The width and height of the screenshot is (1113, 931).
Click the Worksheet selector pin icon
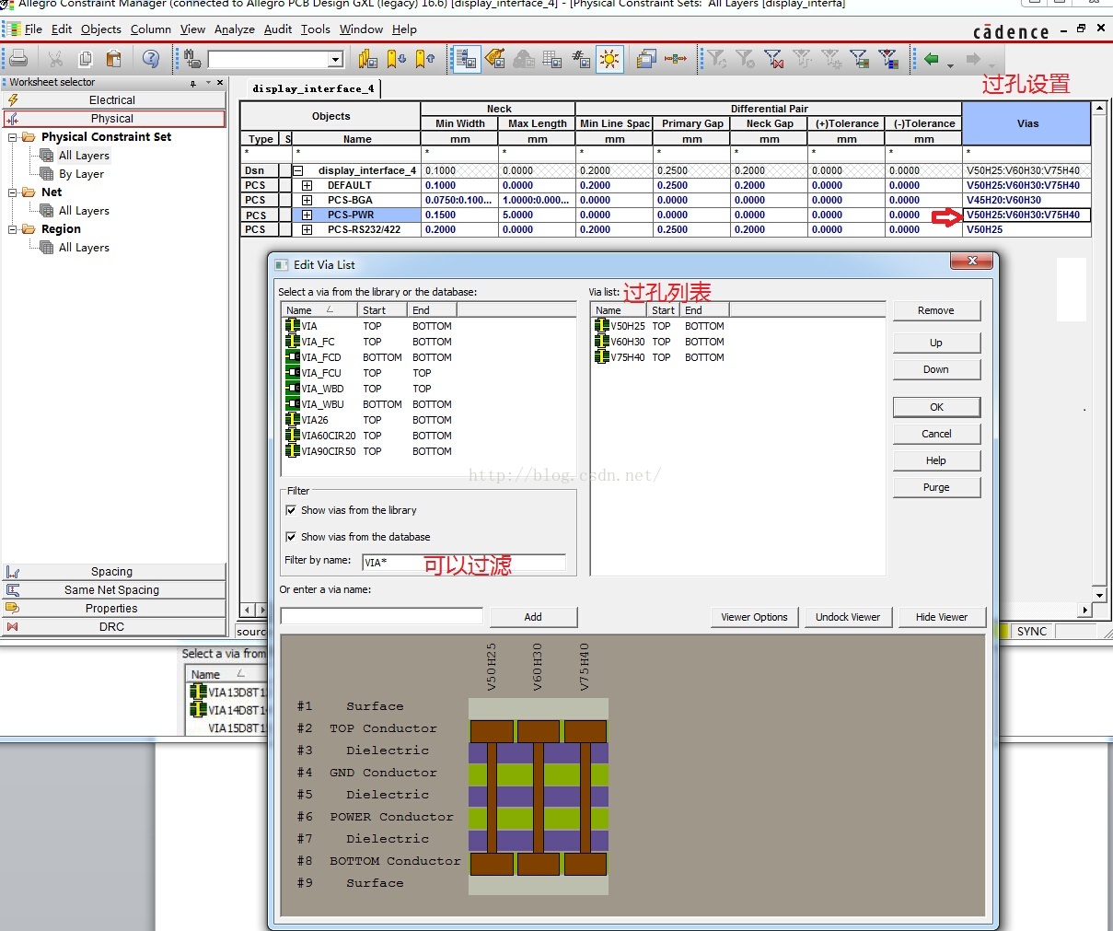click(x=193, y=83)
